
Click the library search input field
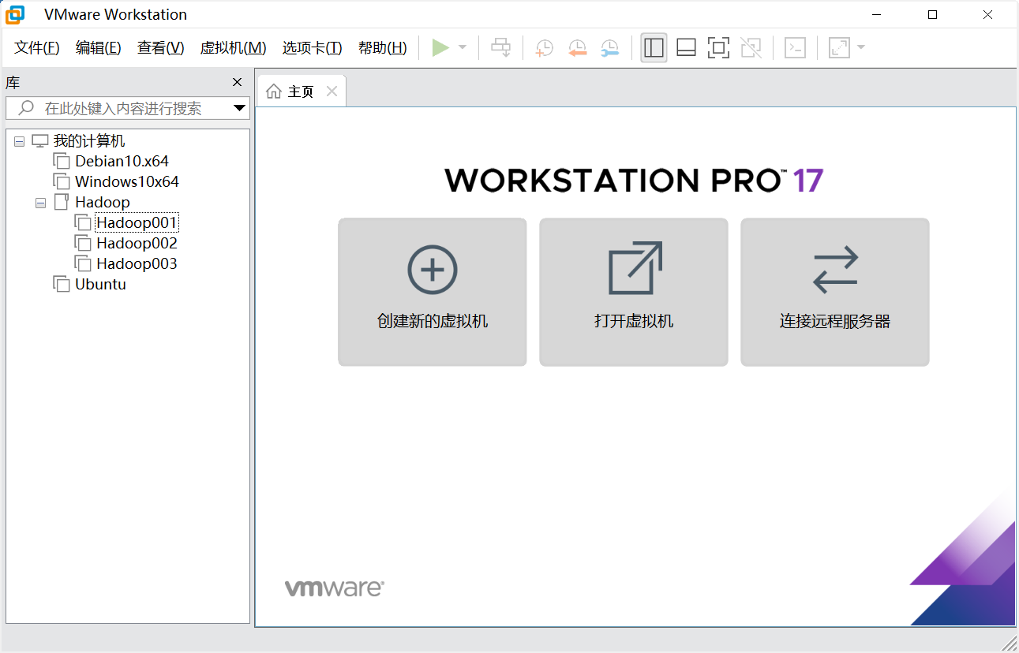126,108
